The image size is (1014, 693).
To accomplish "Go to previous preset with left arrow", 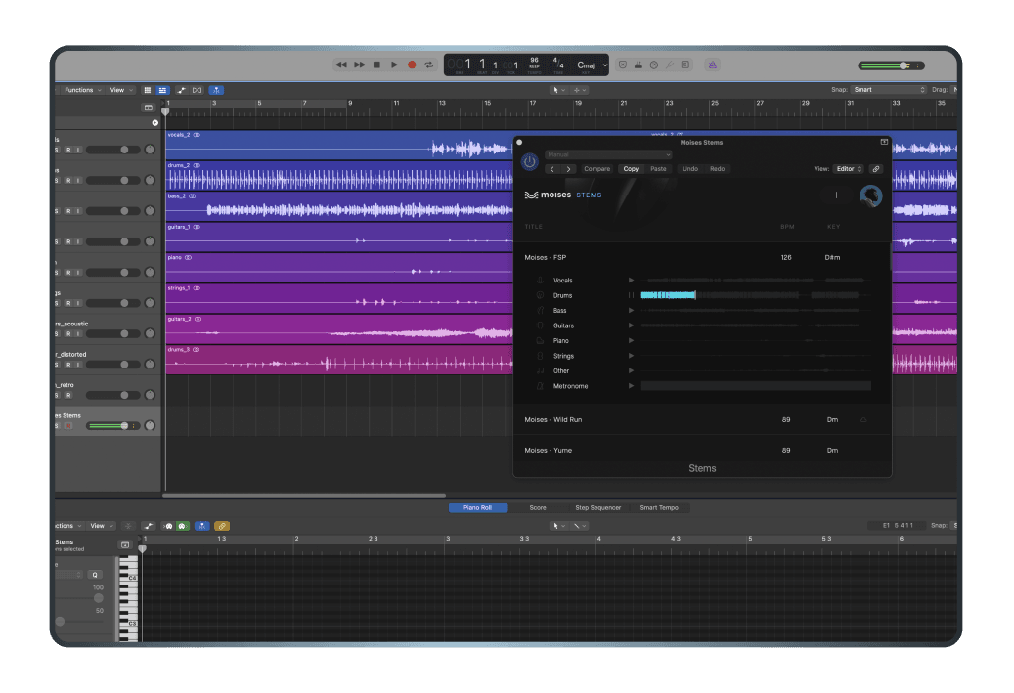I will [x=552, y=169].
